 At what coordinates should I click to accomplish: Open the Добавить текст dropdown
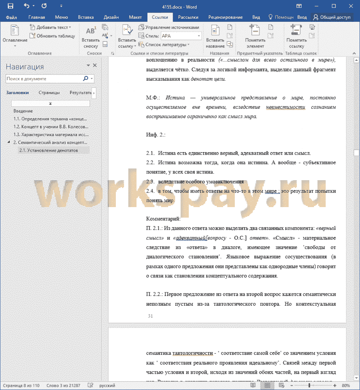pyautogui.click(x=50, y=27)
